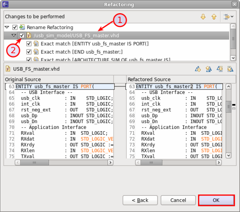Screen dimensions: 240x212
Task: Click the Rename Refactoring change icon
Action: coord(22,27)
